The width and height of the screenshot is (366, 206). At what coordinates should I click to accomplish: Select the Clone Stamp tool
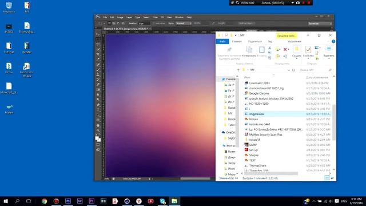[98, 75]
